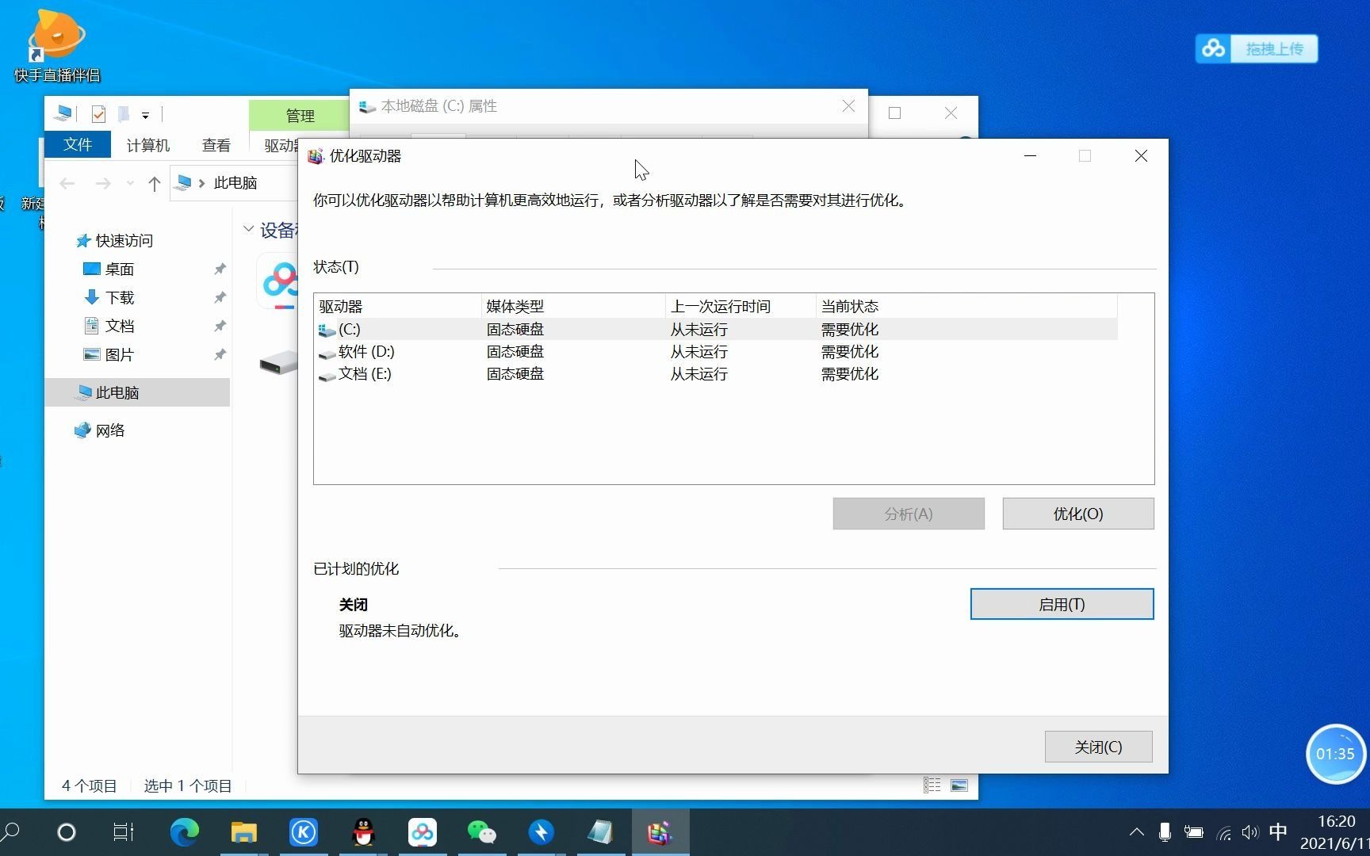1370x856 pixels.
Task: Open Baidu Netdisk from the taskbar
Action: tap(423, 831)
